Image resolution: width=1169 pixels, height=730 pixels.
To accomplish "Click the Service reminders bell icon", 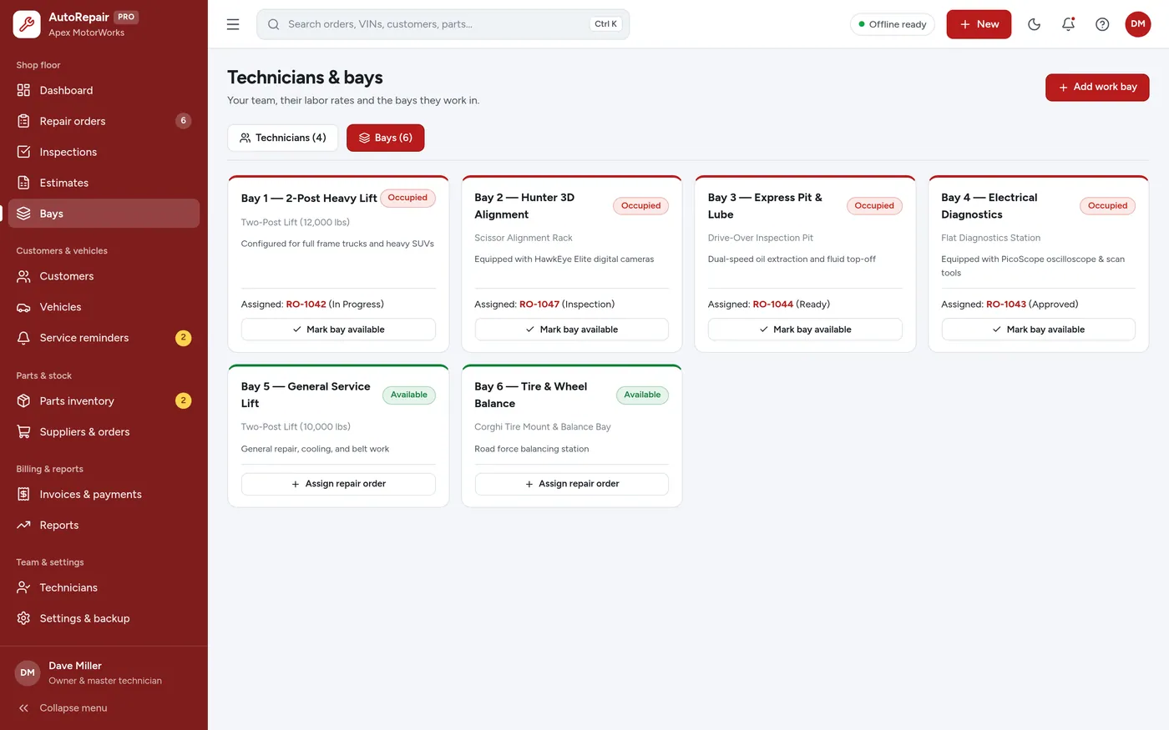I will point(23,338).
